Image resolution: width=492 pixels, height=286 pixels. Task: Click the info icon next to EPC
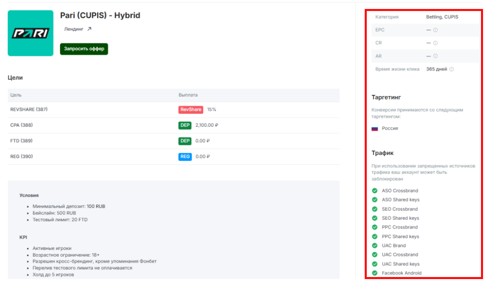click(435, 30)
